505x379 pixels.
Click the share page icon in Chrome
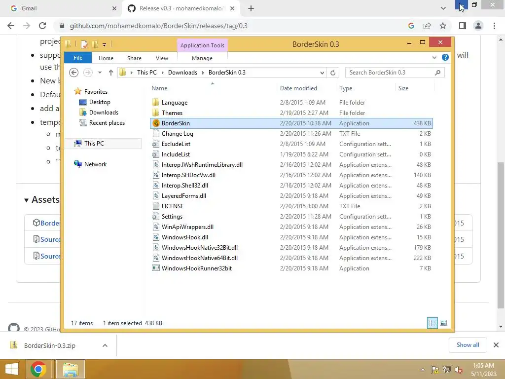click(427, 26)
